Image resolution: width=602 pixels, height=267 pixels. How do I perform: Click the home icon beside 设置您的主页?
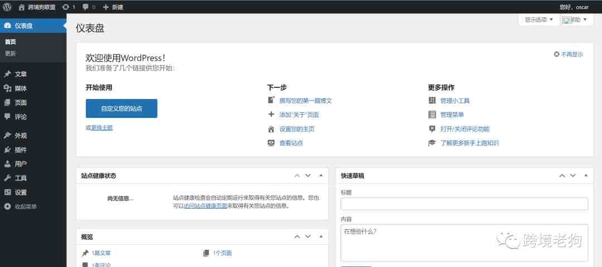tap(271, 128)
